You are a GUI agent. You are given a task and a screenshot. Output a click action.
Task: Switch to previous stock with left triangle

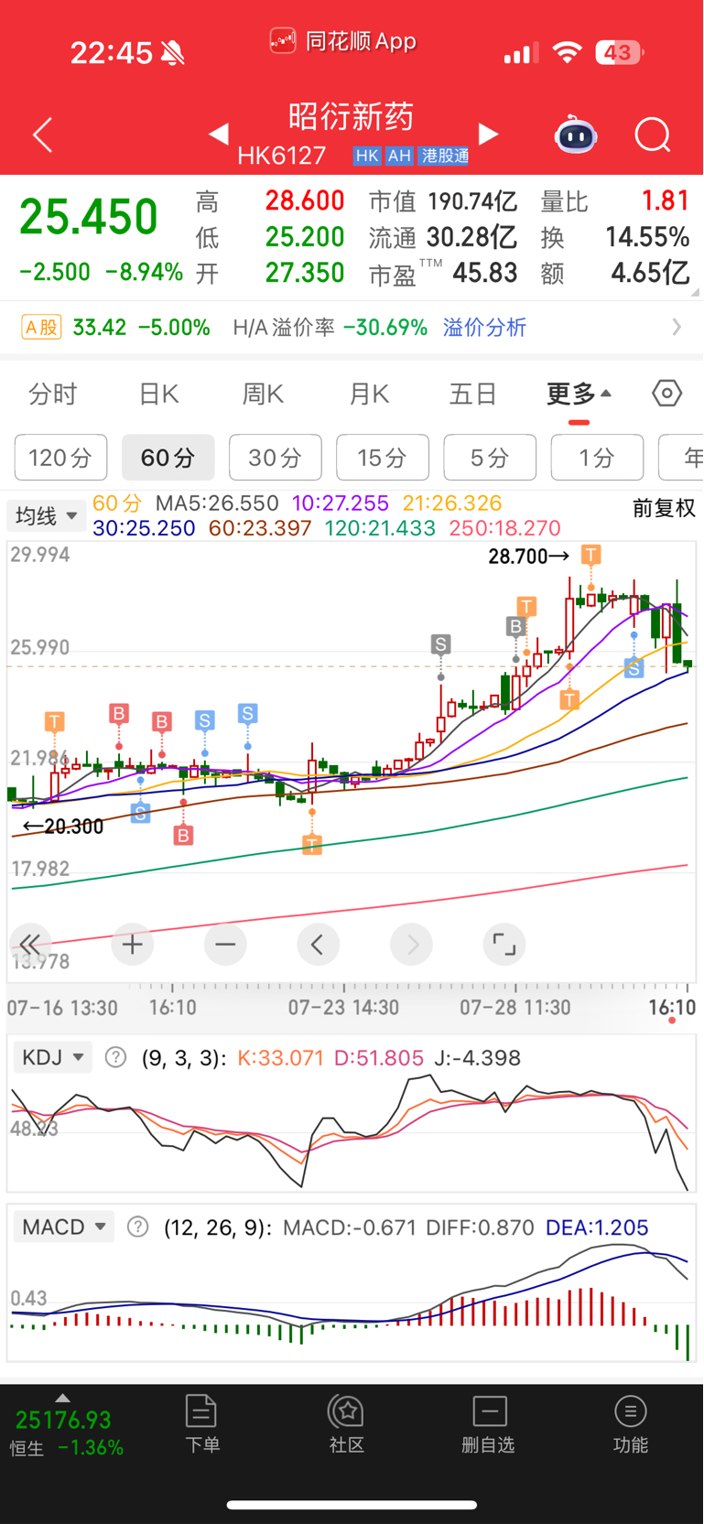(218, 135)
